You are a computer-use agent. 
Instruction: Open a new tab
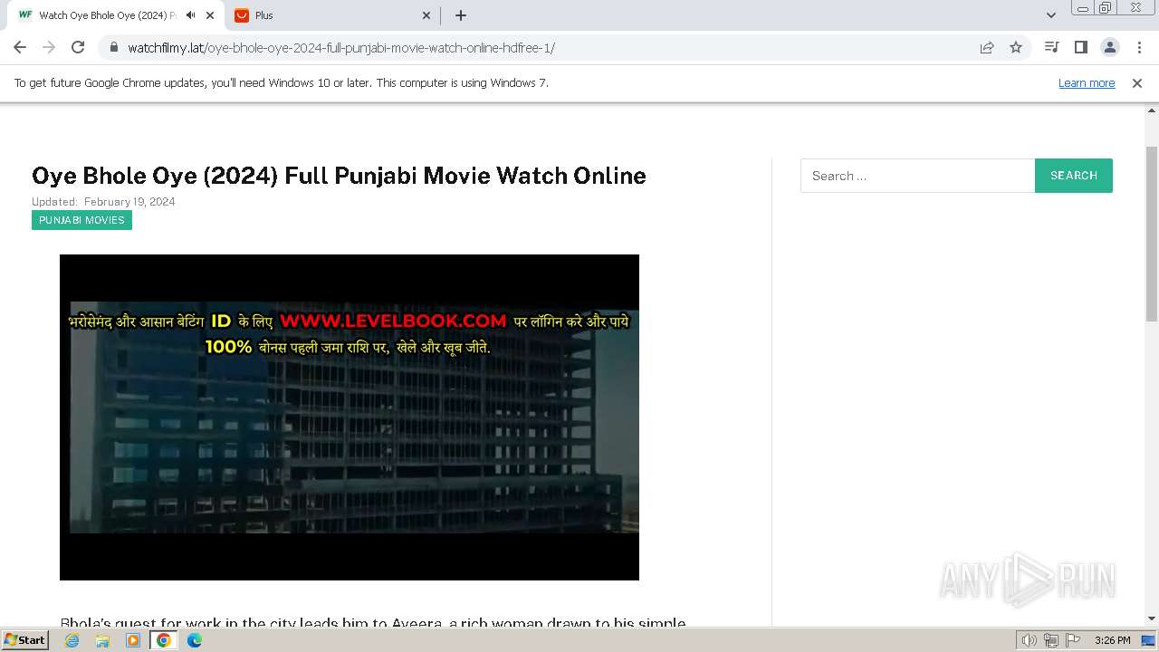click(461, 15)
